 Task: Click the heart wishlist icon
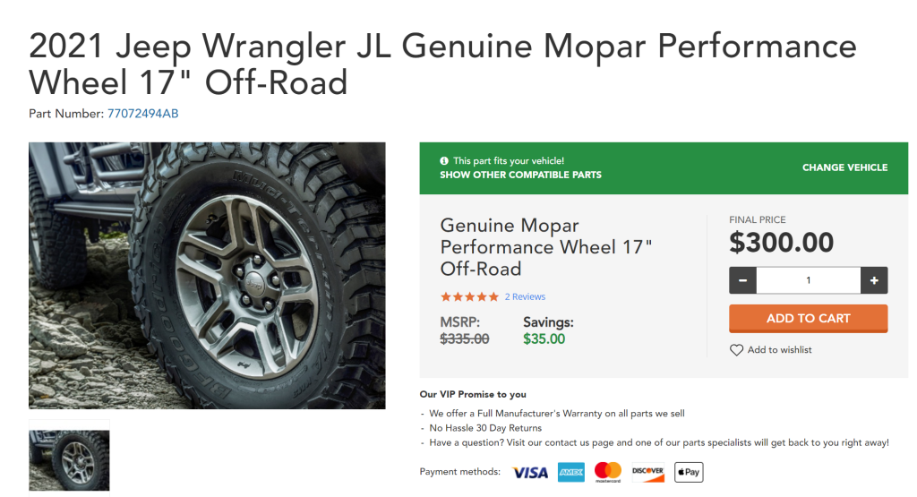(x=736, y=349)
